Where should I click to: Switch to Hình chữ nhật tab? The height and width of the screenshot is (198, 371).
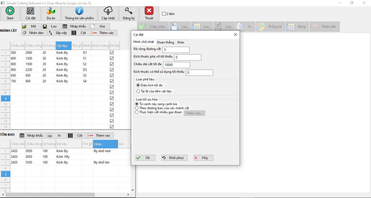(x=143, y=42)
